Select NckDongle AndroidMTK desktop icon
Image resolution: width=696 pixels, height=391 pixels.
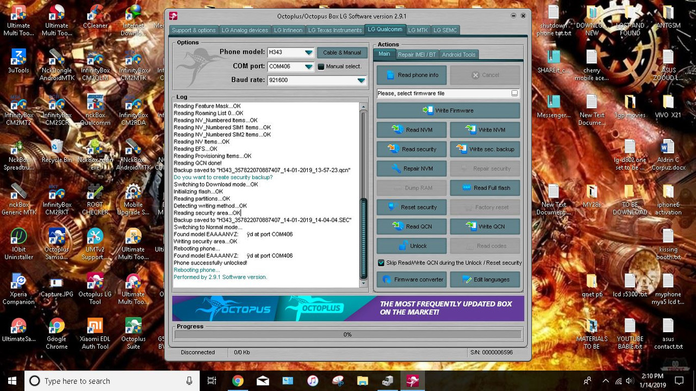[57, 66]
